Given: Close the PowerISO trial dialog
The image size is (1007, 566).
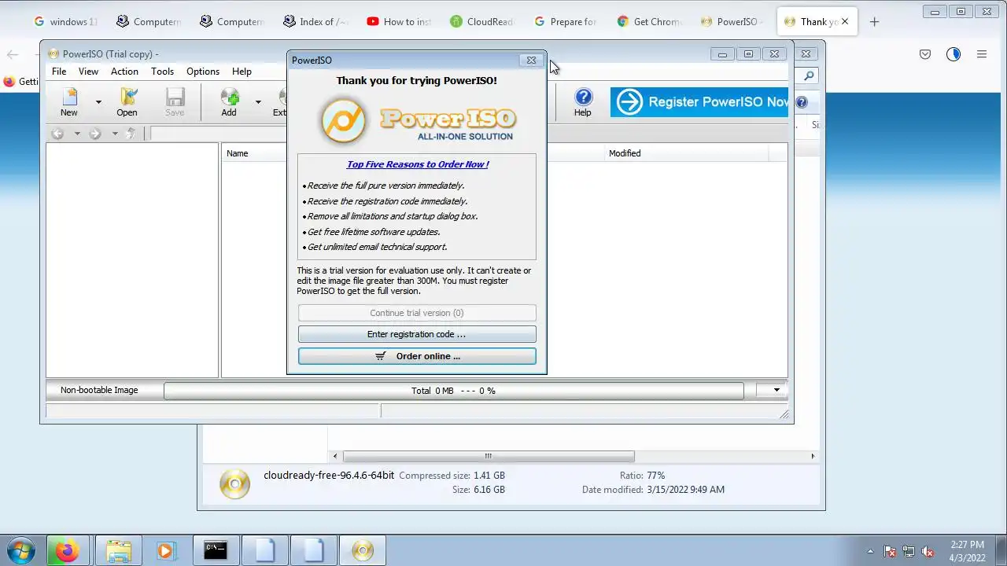Looking at the screenshot, I should click(x=531, y=61).
